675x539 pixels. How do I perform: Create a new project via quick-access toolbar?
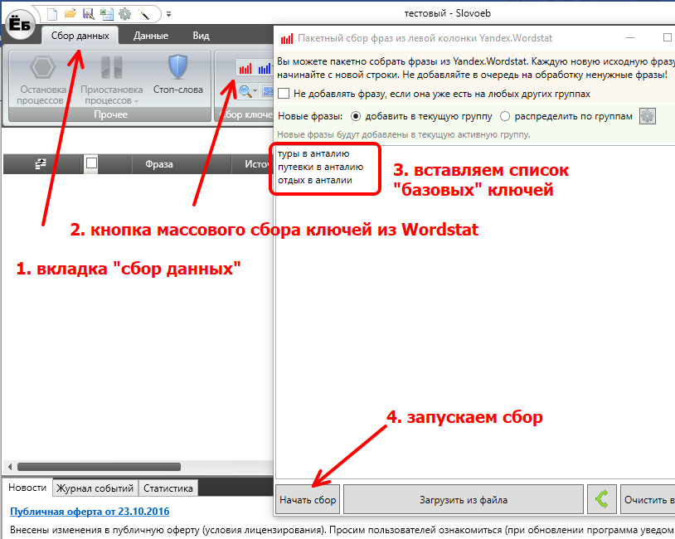tap(52, 13)
